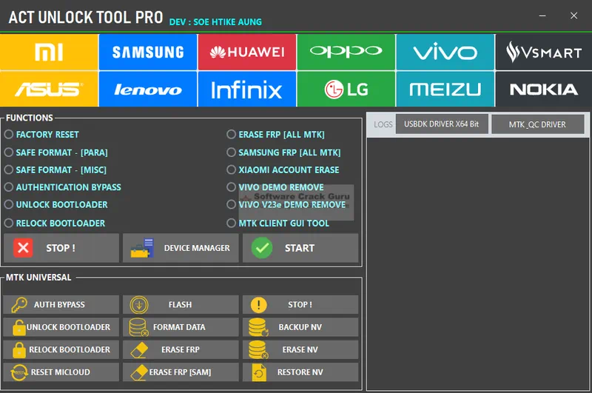Select the MEIZU brand tile
The image size is (592, 393).
click(x=445, y=89)
